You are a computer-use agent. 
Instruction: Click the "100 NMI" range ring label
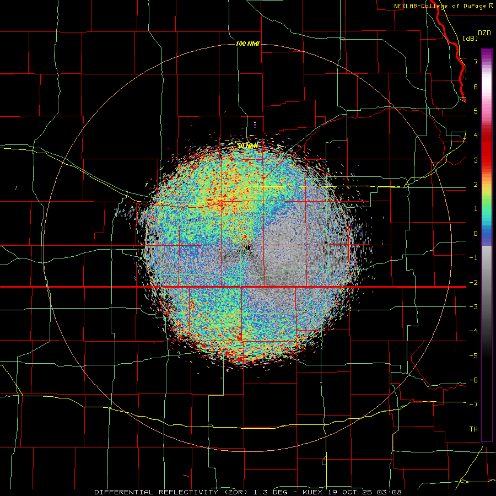[247, 44]
